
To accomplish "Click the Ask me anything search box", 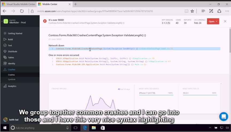I will click(x=40, y=128).
